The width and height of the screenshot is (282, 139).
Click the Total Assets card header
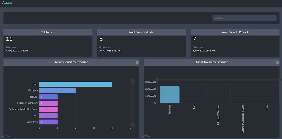48,32
